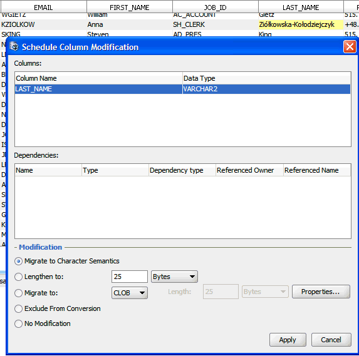Viewport: 359px width, 356px height.
Task: Click the Lengthen to value field
Action: [130, 277]
